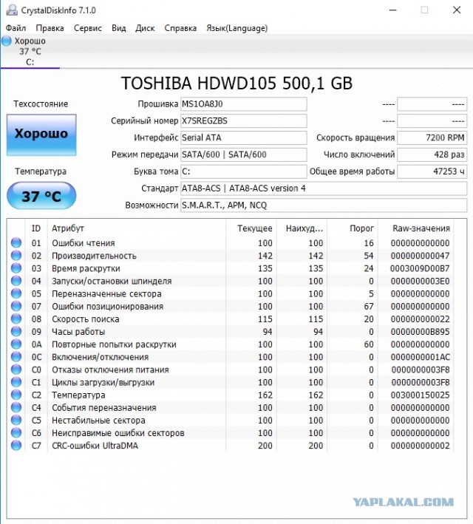This screenshot has height=524, width=473.
Task: Open the Вид menu
Action: (x=119, y=28)
